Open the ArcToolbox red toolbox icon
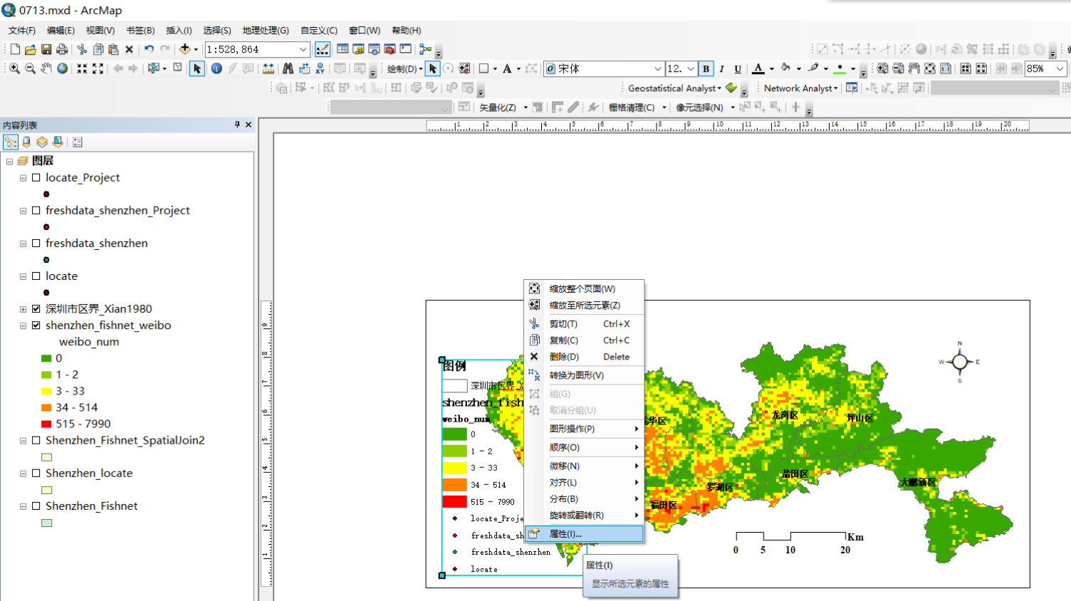The image size is (1071, 601). click(390, 49)
